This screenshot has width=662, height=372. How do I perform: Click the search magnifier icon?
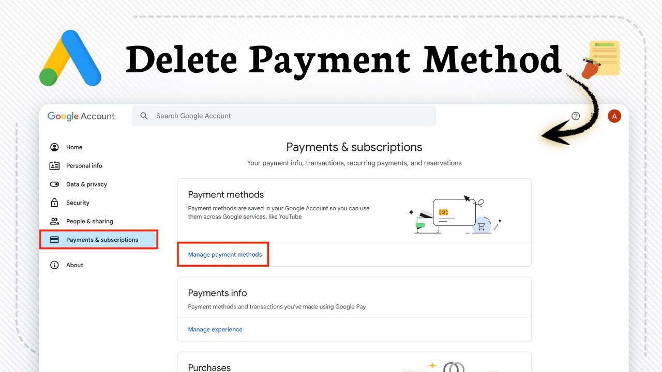(144, 116)
